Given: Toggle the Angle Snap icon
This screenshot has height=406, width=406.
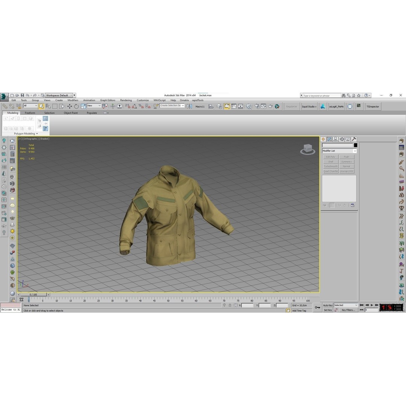Looking at the screenshot, I should [134, 106].
